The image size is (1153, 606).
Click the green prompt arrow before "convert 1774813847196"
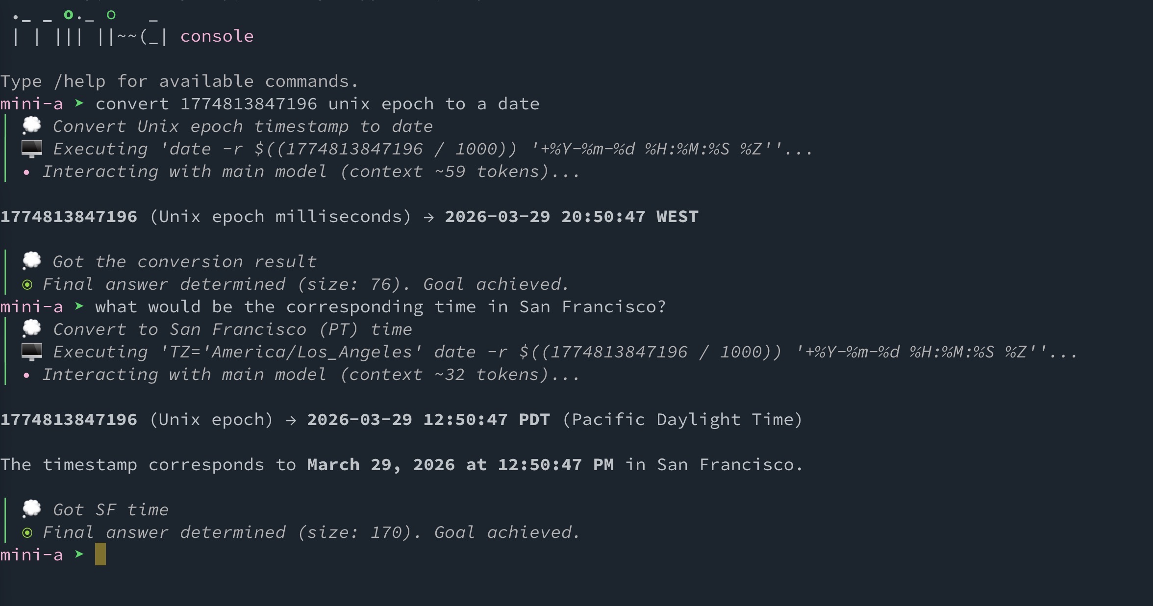click(79, 103)
